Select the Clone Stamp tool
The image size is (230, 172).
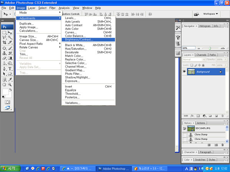[x=4, y=53]
